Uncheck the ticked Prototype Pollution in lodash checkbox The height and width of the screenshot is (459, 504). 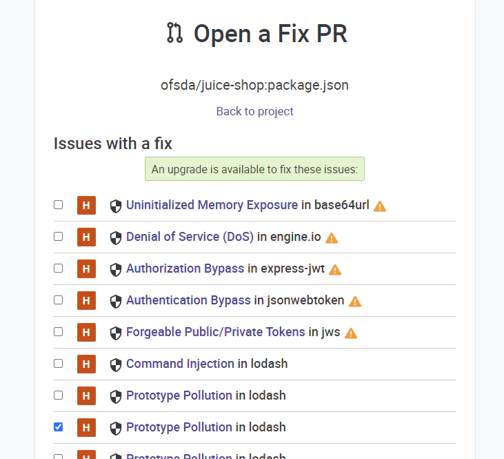(58, 427)
